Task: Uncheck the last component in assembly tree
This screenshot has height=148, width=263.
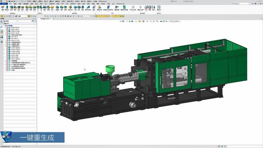Action: [x=7, y=70]
